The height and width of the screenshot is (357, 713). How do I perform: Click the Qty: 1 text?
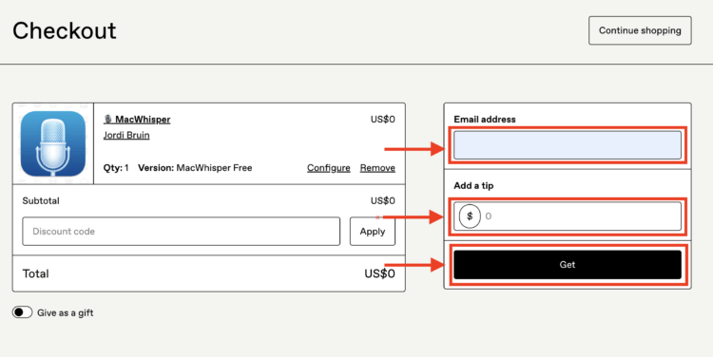(x=116, y=168)
